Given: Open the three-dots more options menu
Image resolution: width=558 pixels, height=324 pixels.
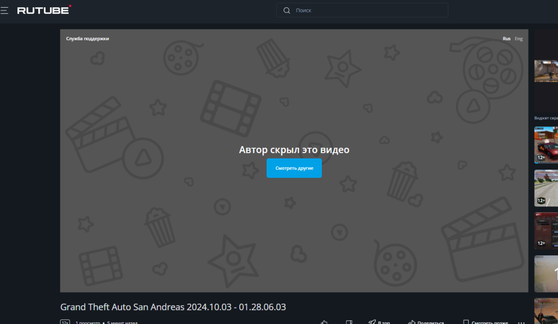Looking at the screenshot, I should pos(521,322).
